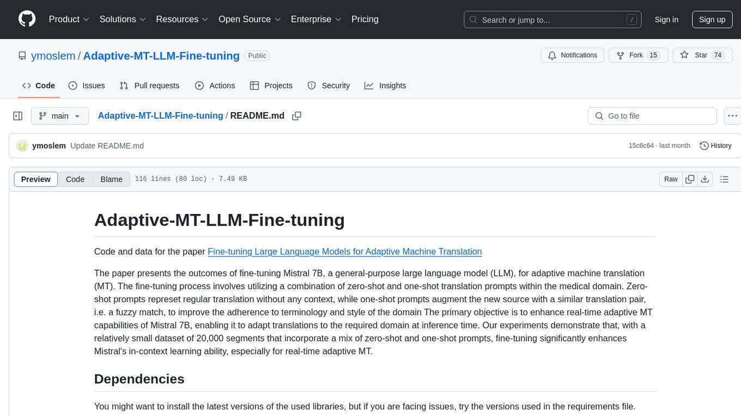Expand the Solutions menu
Screen dimensions: 741x416
(123, 19)
